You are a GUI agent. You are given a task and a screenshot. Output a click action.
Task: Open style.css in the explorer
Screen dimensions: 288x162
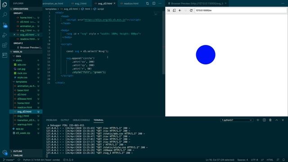coord(22,77)
